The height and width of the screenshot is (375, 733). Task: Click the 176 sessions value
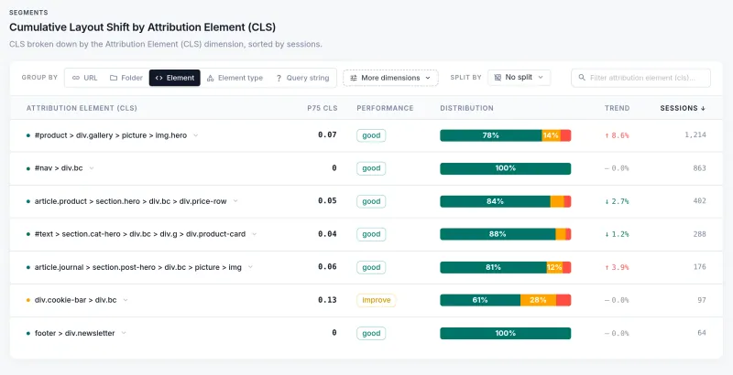click(699, 267)
